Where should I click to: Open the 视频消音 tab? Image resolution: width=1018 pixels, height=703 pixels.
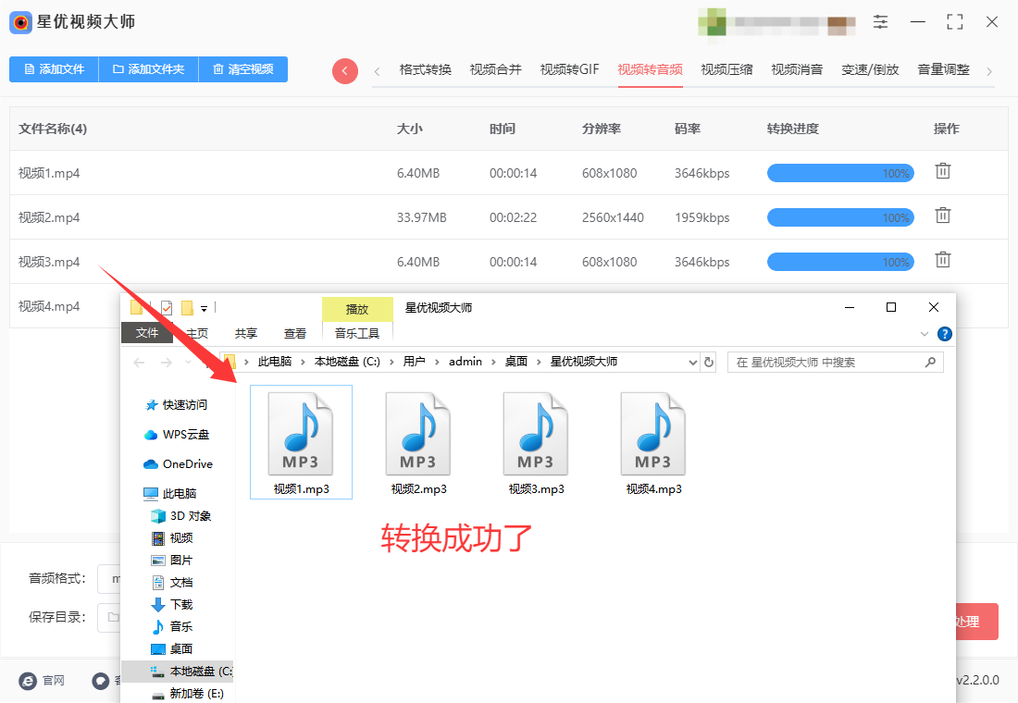click(797, 70)
